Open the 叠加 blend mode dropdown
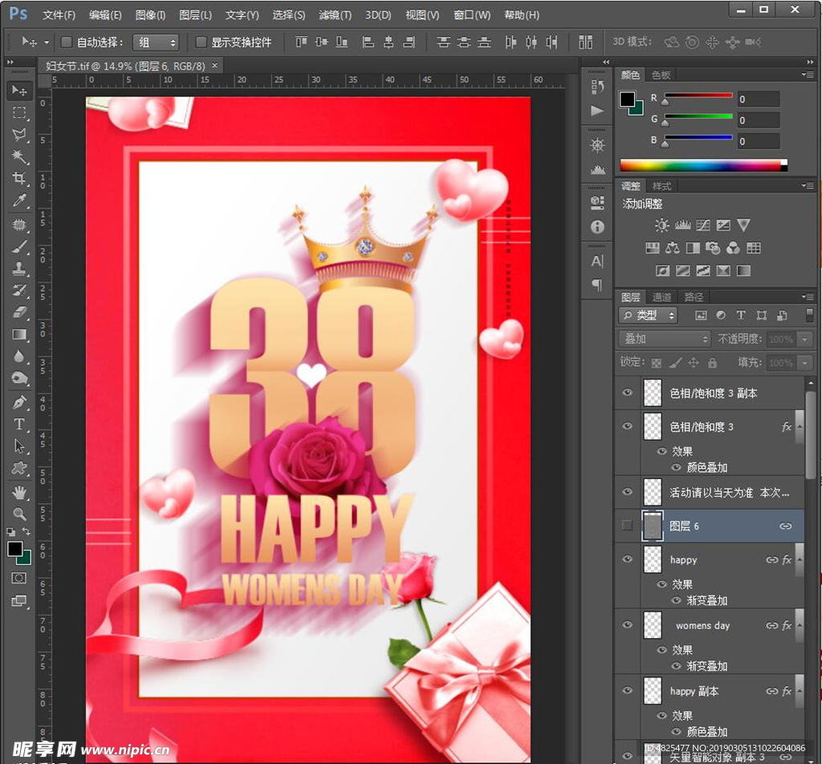The height and width of the screenshot is (764, 822). pyautogui.click(x=665, y=339)
